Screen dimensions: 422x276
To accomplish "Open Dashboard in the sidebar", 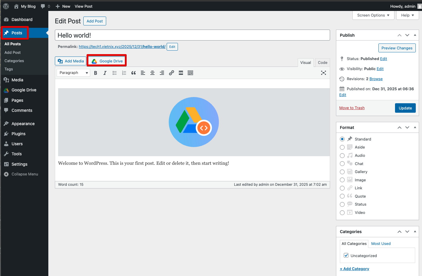I will [24, 20].
